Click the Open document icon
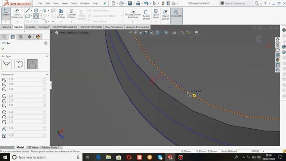 [122, 3]
